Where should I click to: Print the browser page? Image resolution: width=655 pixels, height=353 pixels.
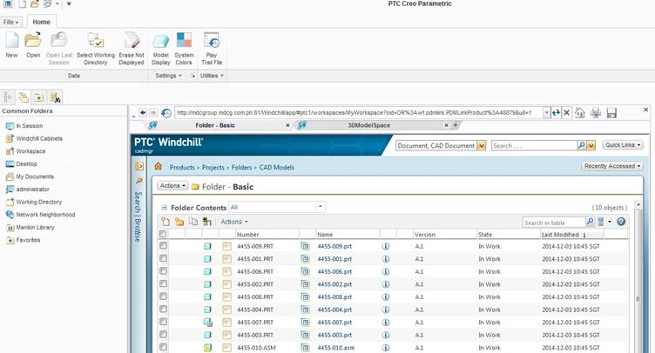coord(596,112)
